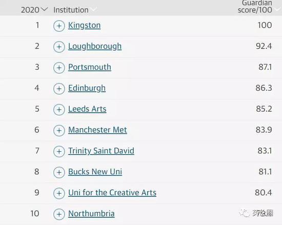Click the plus icon next to Northumbria

pos(59,214)
